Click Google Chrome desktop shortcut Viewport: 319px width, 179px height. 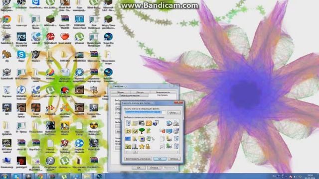[x=6, y=19]
